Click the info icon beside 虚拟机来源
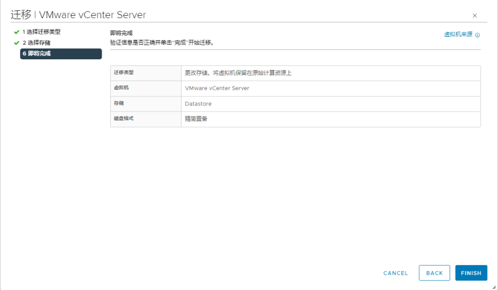The height and width of the screenshot is (290, 498). tap(477, 35)
